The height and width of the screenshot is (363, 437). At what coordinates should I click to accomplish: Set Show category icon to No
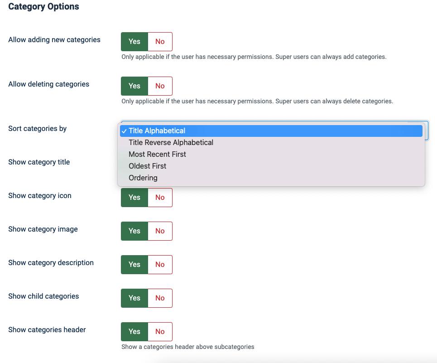click(160, 198)
